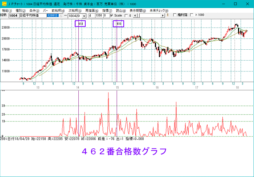Open the 表示期間(0) menu
Image resolution: width=254 pixels, height=177 pixels.
138,11
